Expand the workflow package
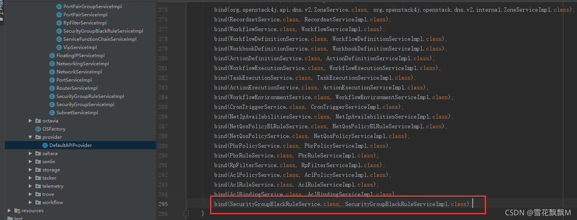Viewport: 577px width, 220px height. click(31, 203)
